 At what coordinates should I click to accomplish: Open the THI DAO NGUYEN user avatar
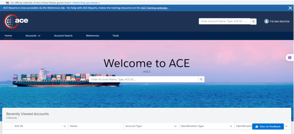267,21
